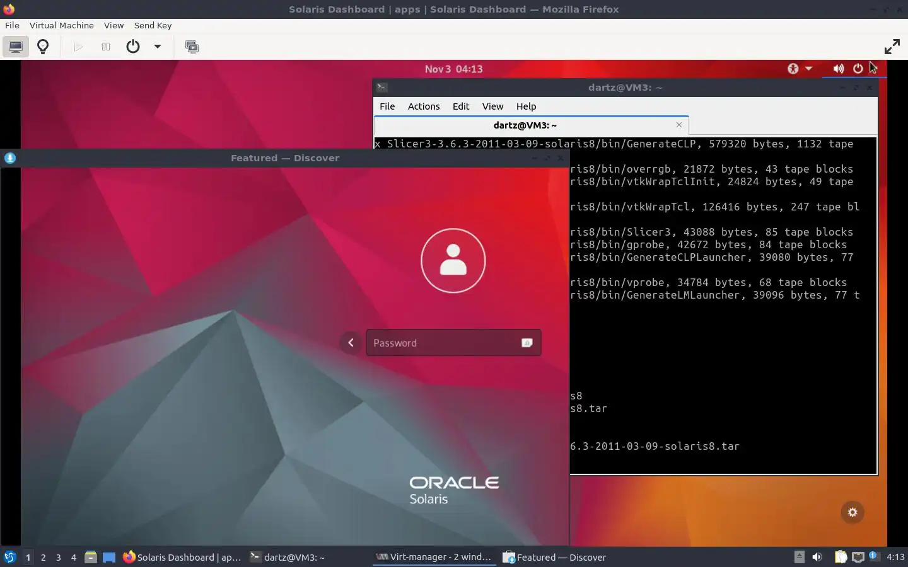Screen dimensions: 908x567
Task: Click terminal line mentioning GenerateLMLauncher
Action: point(714,295)
